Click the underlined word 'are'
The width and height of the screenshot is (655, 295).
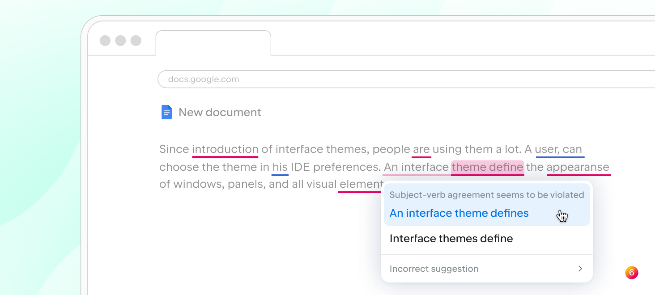(421, 149)
